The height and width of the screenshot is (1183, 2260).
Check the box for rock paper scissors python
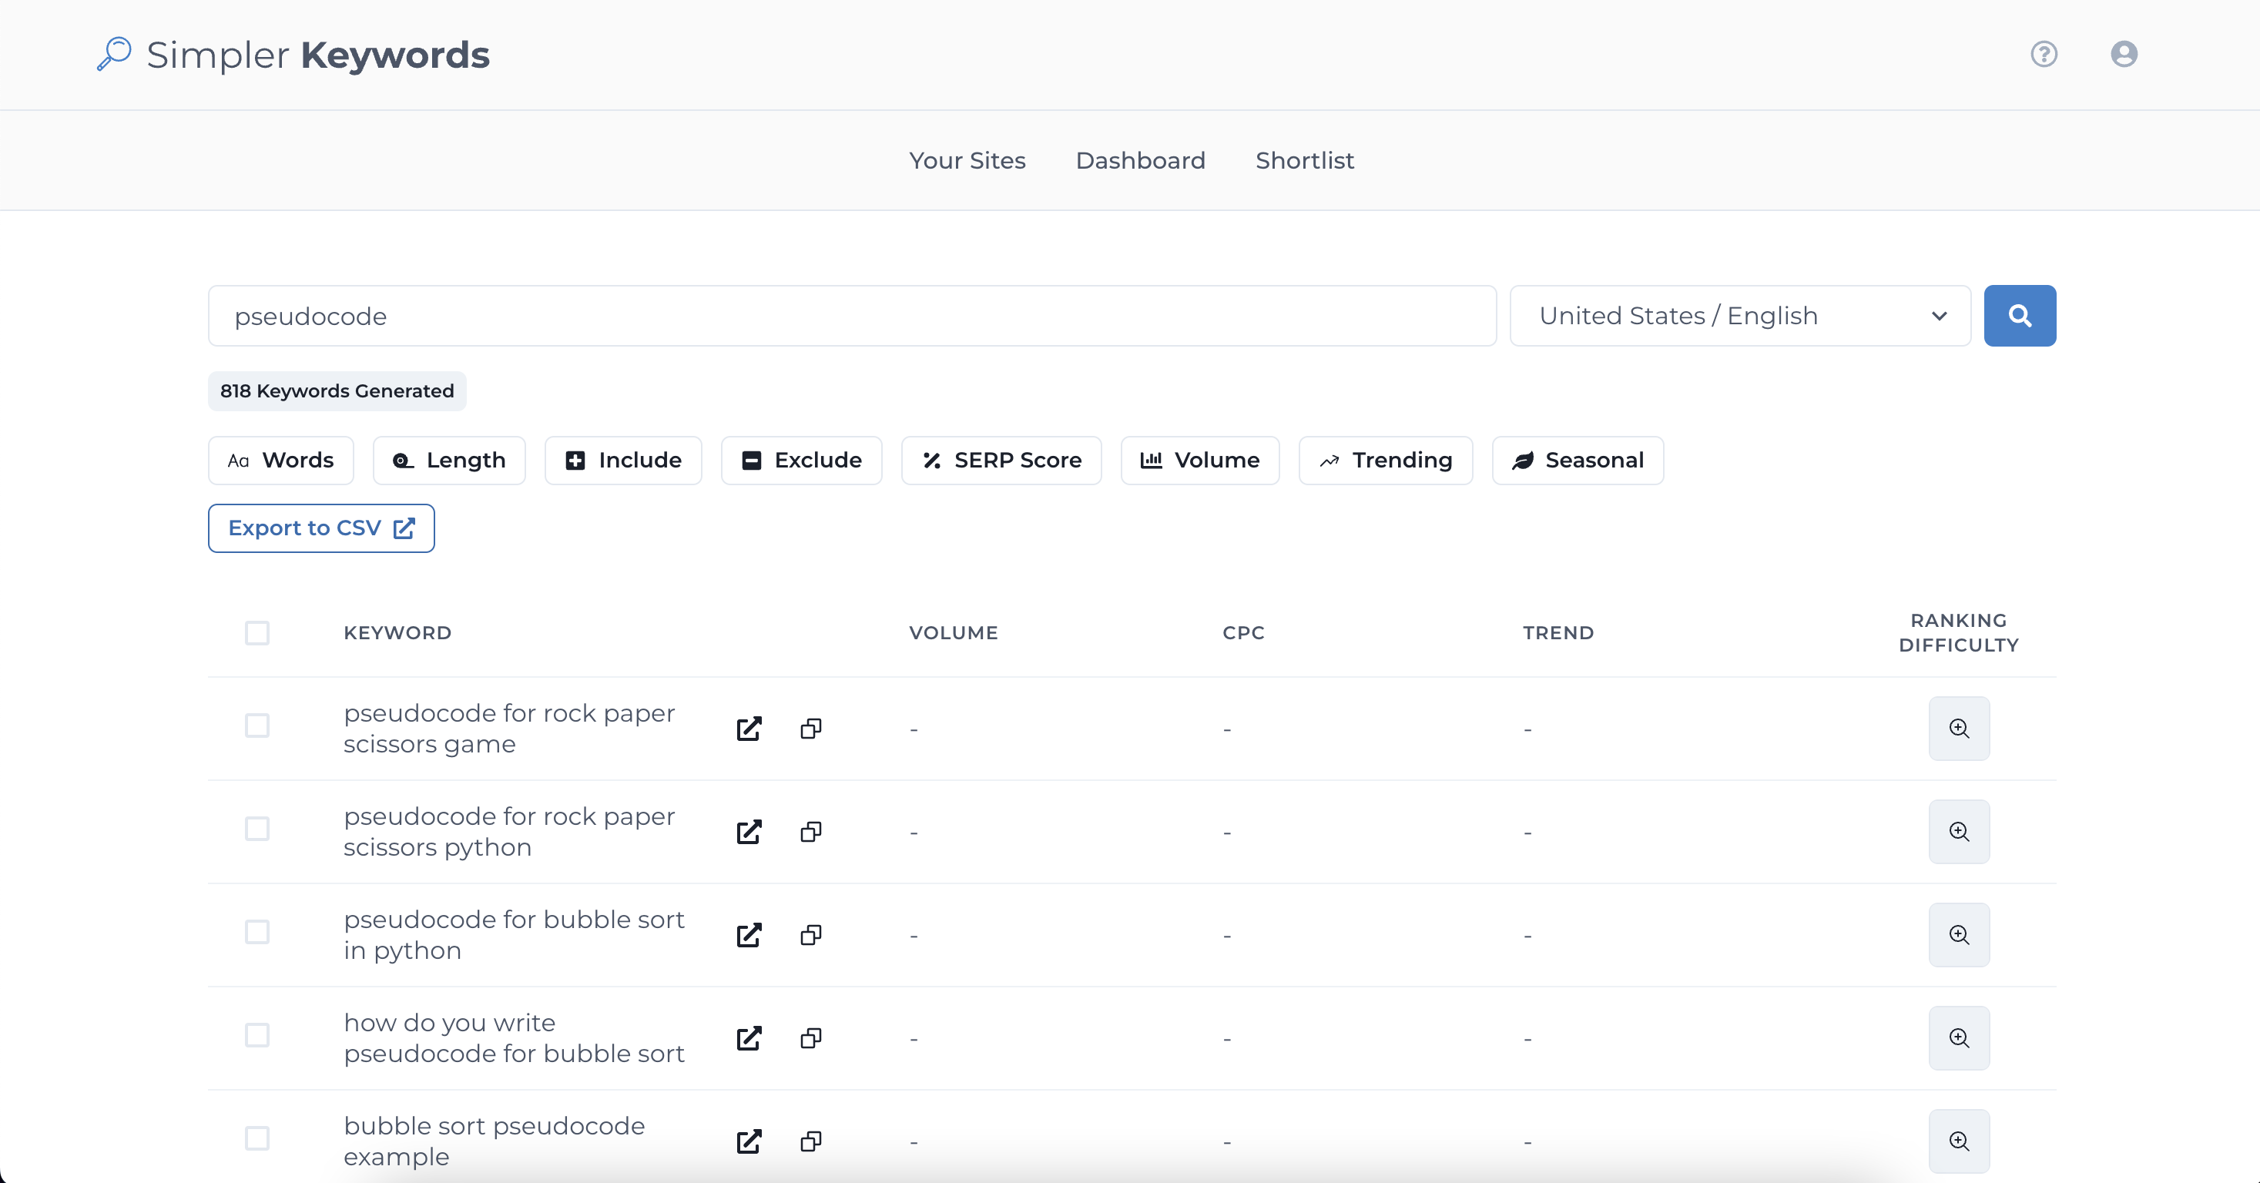pos(257,829)
